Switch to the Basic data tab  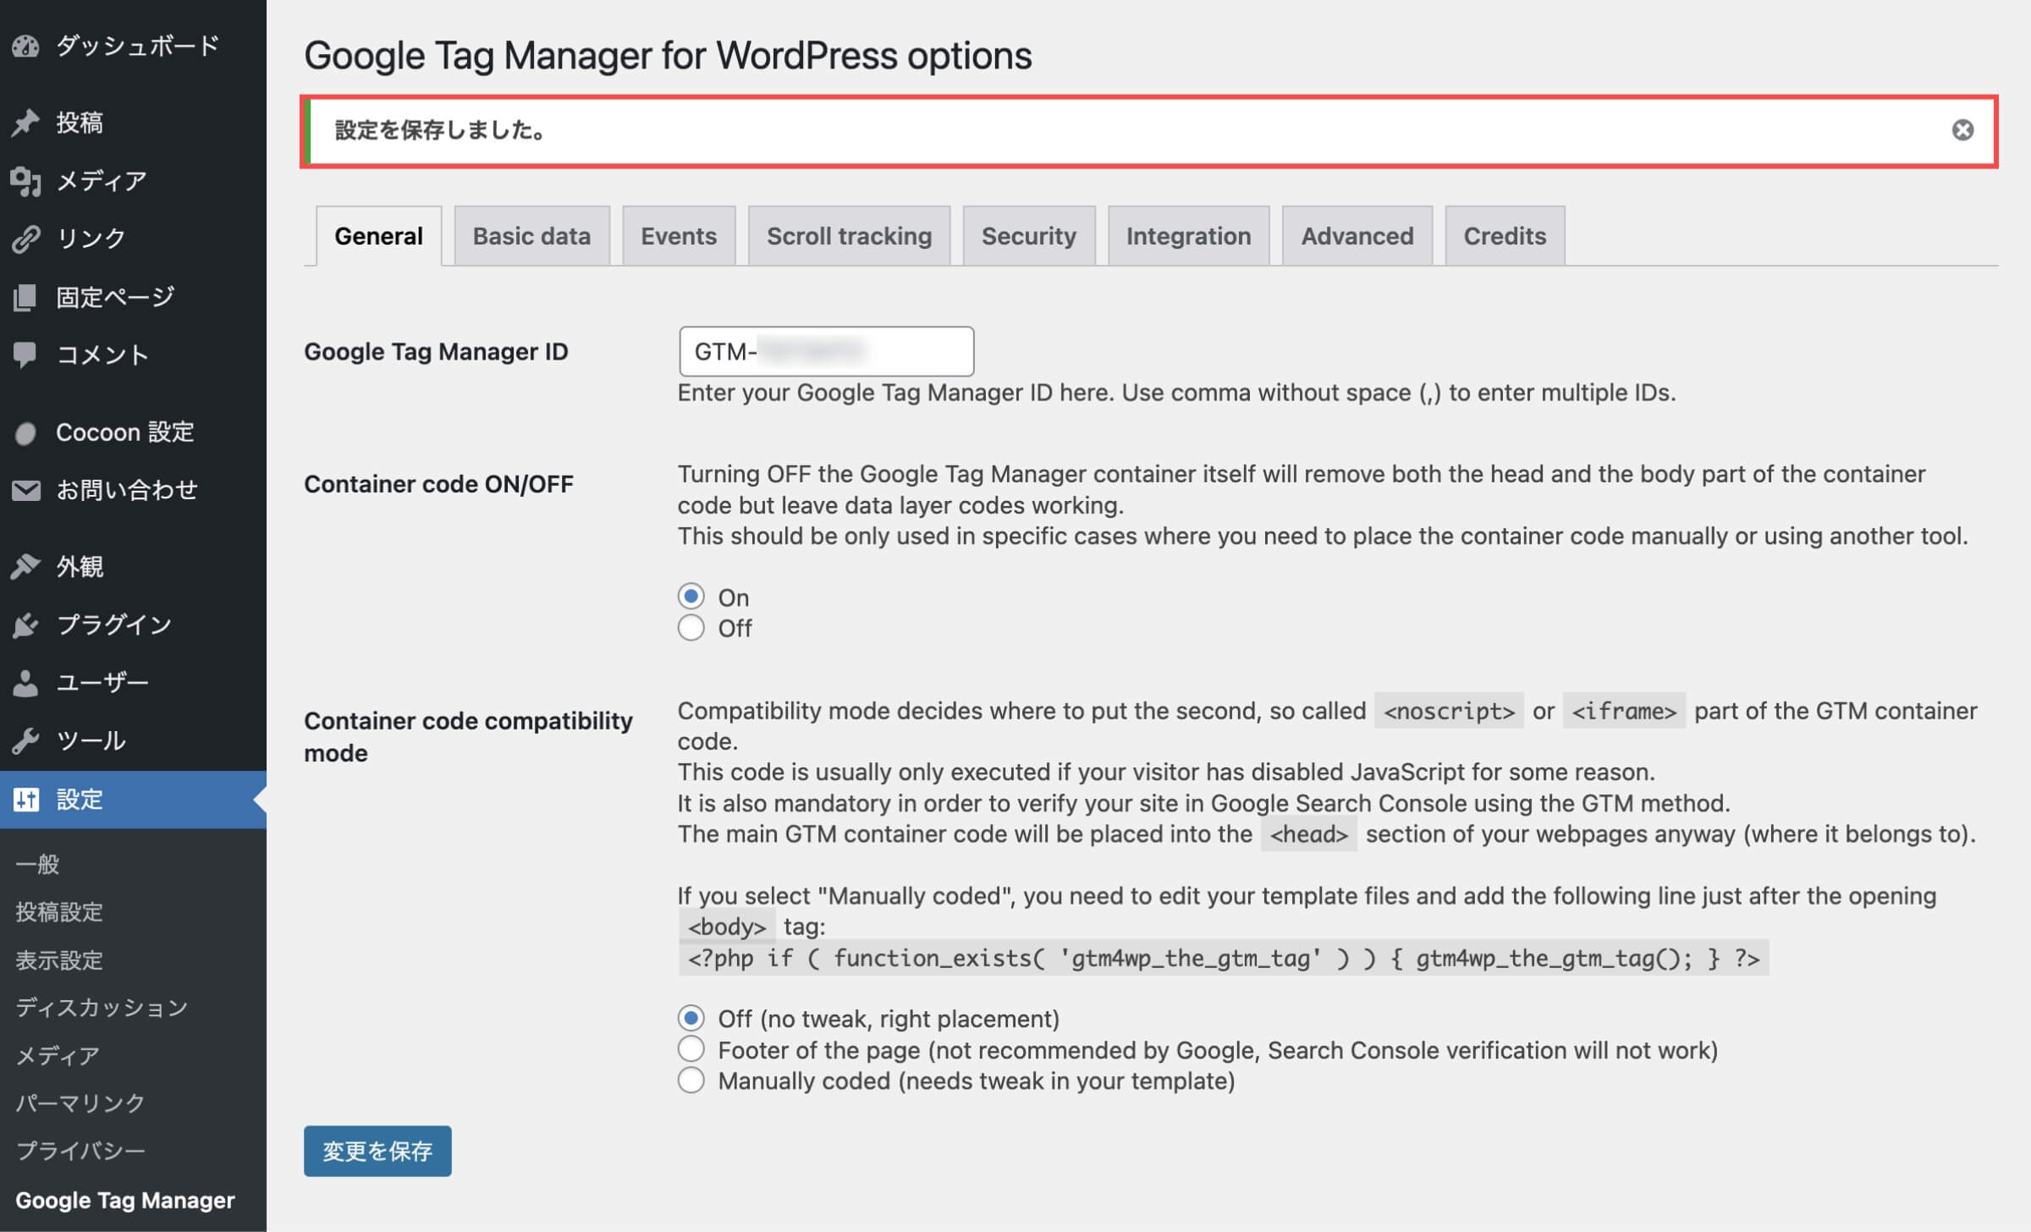pos(531,236)
